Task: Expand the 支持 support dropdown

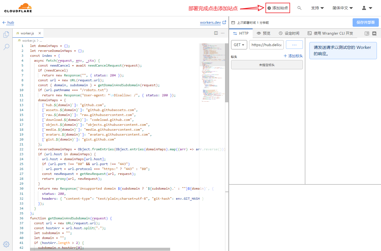Action: tap(317, 8)
